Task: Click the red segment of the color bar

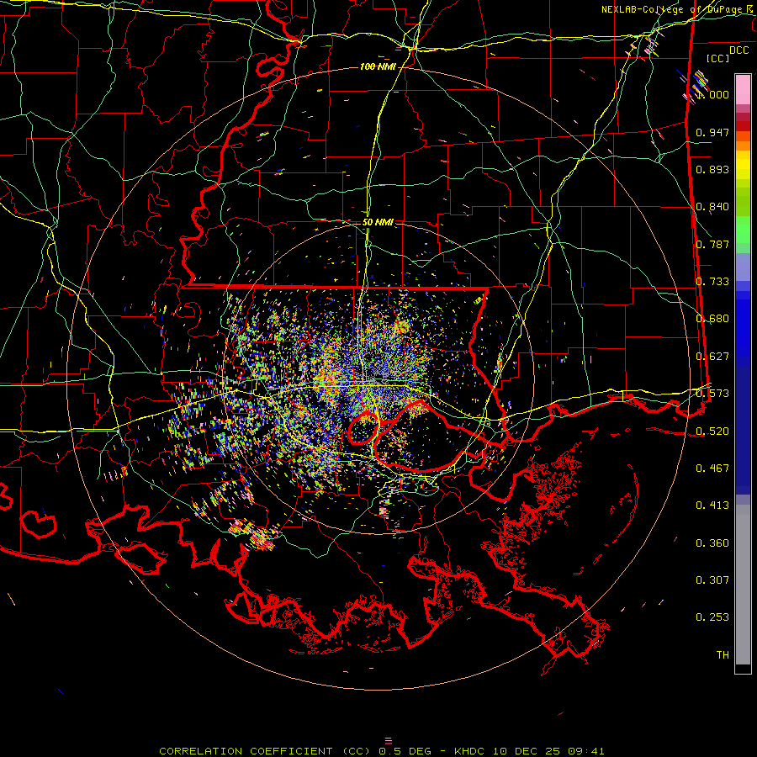Action: click(743, 126)
